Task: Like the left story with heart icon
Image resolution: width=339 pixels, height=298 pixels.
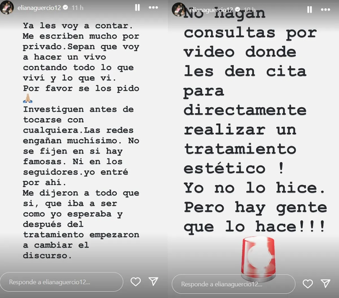Action: (x=136, y=282)
